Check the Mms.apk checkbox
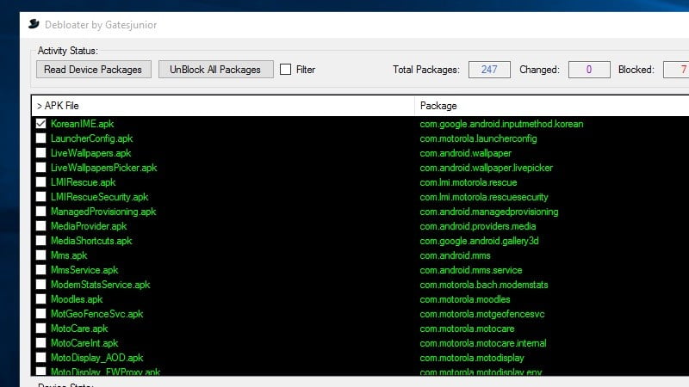 pyautogui.click(x=40, y=255)
